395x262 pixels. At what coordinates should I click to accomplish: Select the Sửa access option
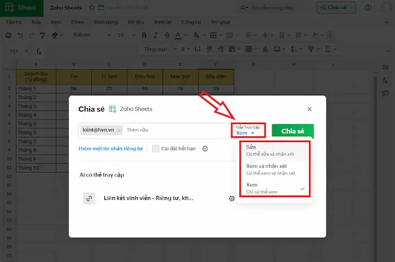click(x=275, y=150)
